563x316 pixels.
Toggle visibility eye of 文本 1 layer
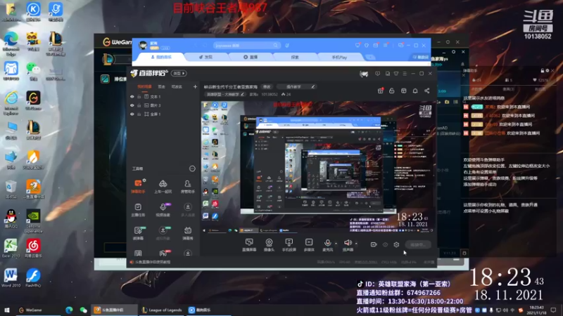132,97
